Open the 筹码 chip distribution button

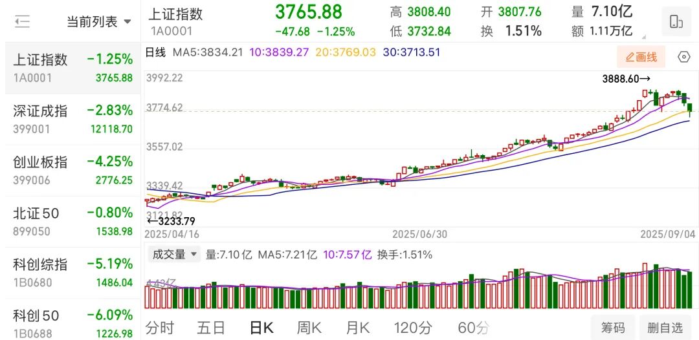click(x=613, y=328)
